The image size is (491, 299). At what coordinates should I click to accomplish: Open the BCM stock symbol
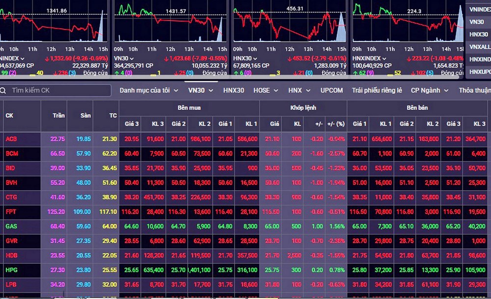tap(12, 153)
